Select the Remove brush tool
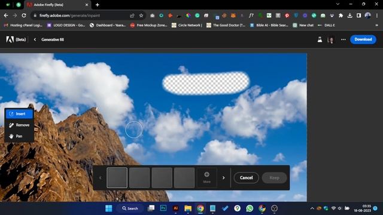The height and width of the screenshot is (215, 383). (19, 125)
